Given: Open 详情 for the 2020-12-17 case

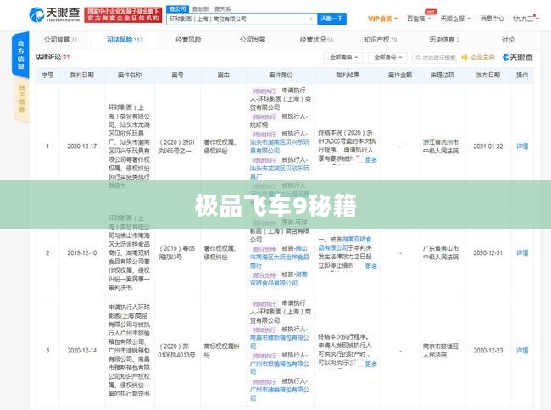Looking at the screenshot, I should tap(522, 147).
